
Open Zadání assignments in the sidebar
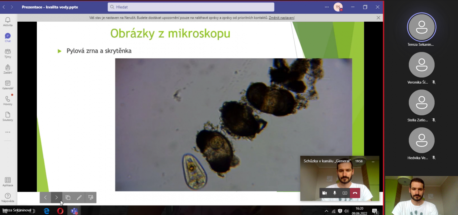8,69
